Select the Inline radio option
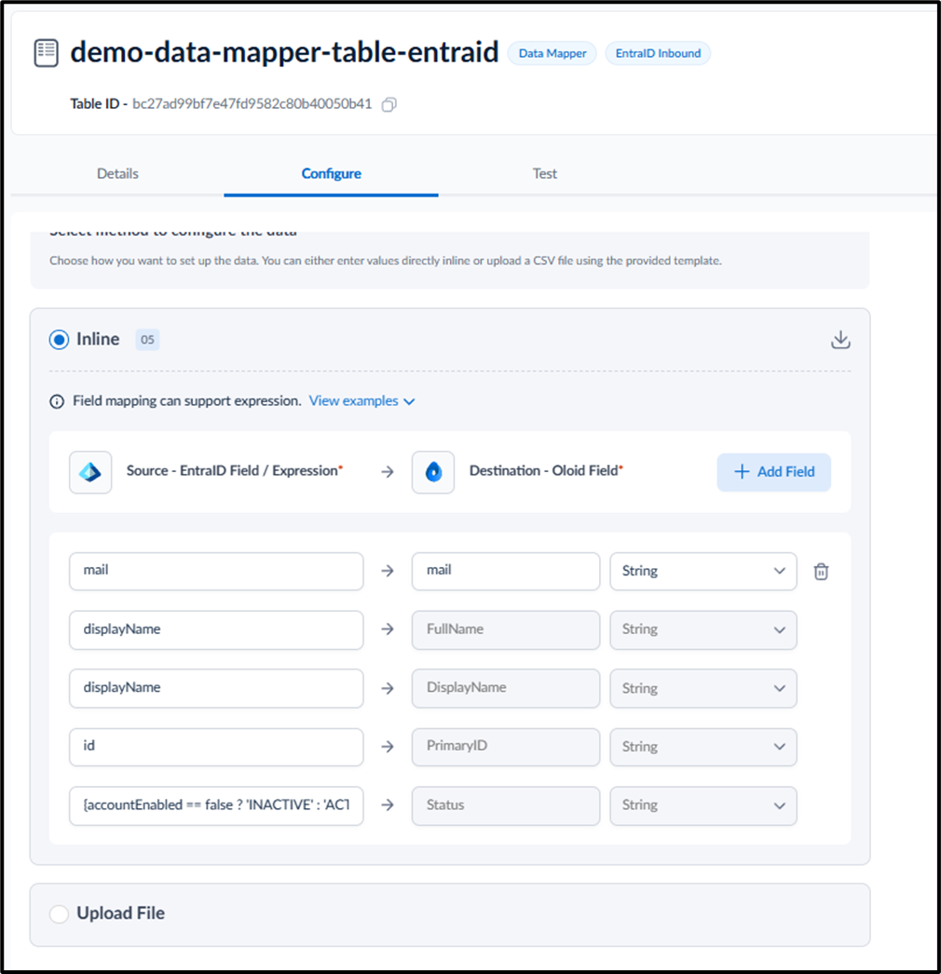The width and height of the screenshot is (941, 974). (x=59, y=340)
